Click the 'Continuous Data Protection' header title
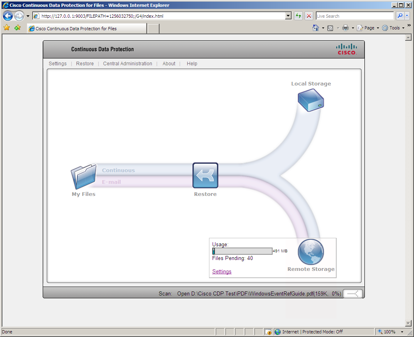The image size is (414, 337). click(102, 50)
